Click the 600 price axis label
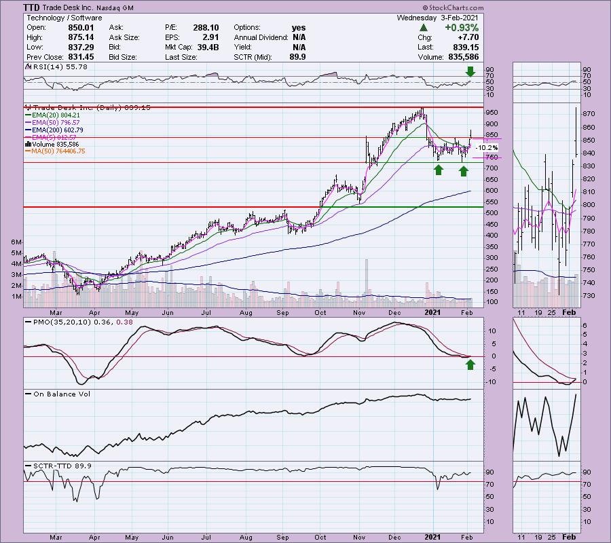The width and height of the screenshot is (611, 543). coord(492,191)
